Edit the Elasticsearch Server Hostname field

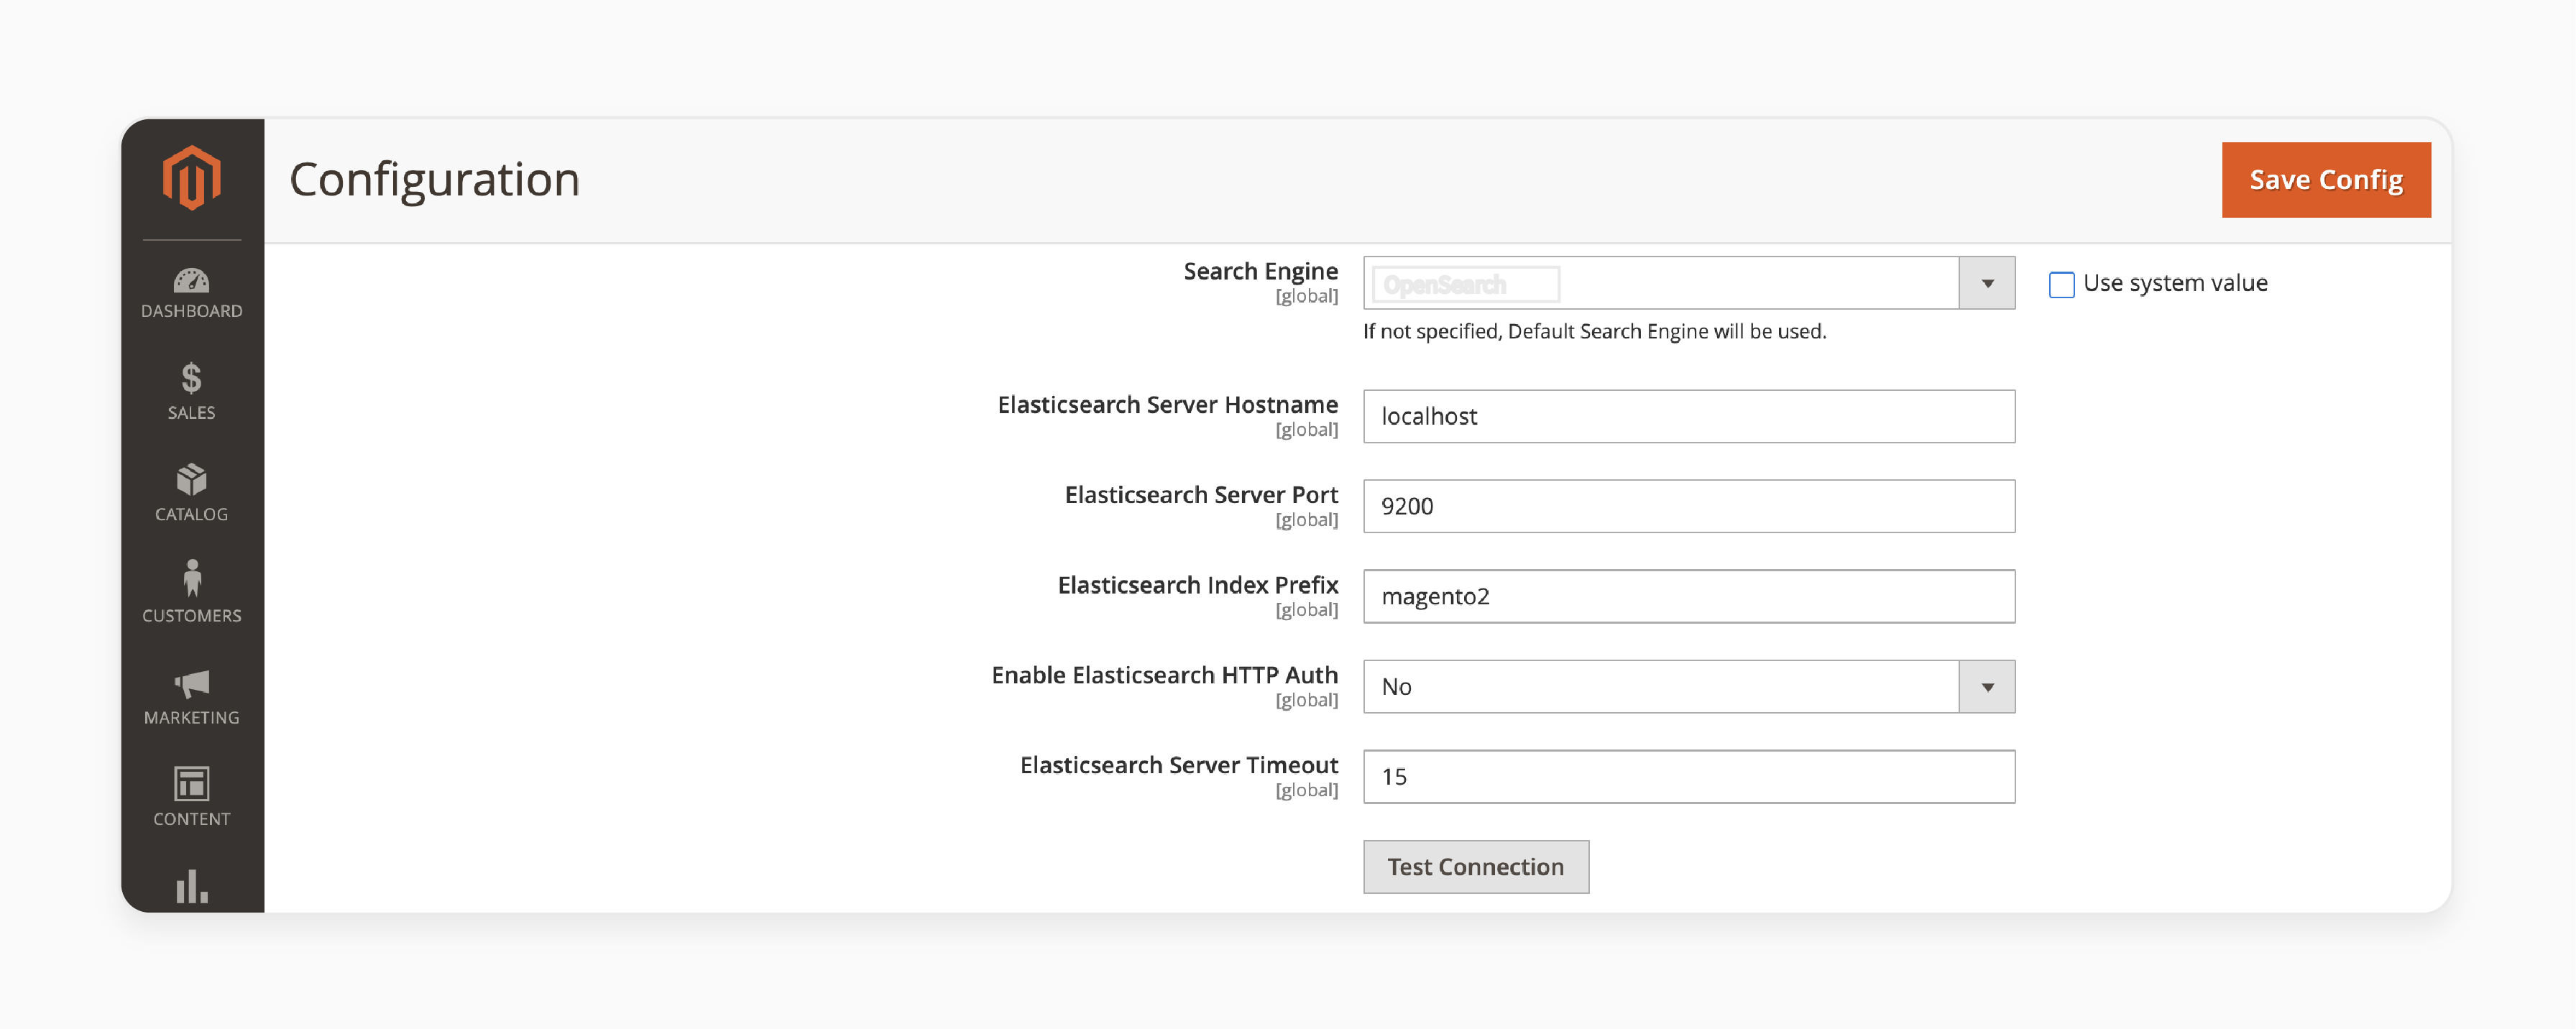(x=1689, y=416)
